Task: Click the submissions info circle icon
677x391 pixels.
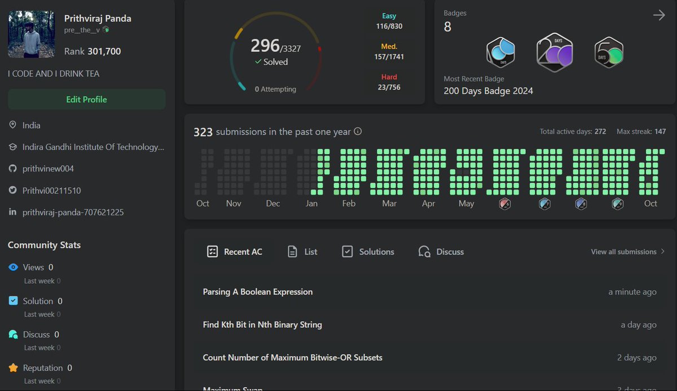Action: (358, 131)
